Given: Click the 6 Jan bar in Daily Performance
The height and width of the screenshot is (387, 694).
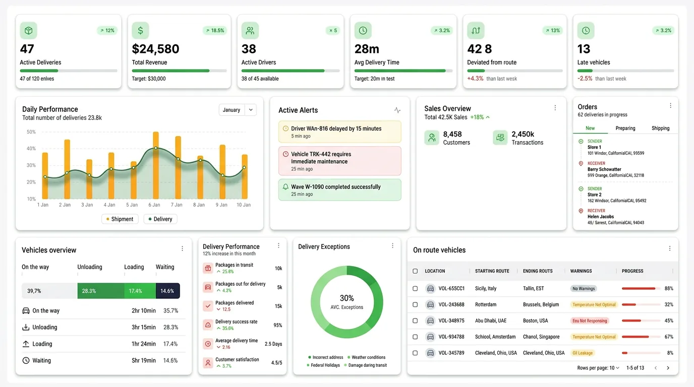Looking at the screenshot, I should (x=156, y=165).
